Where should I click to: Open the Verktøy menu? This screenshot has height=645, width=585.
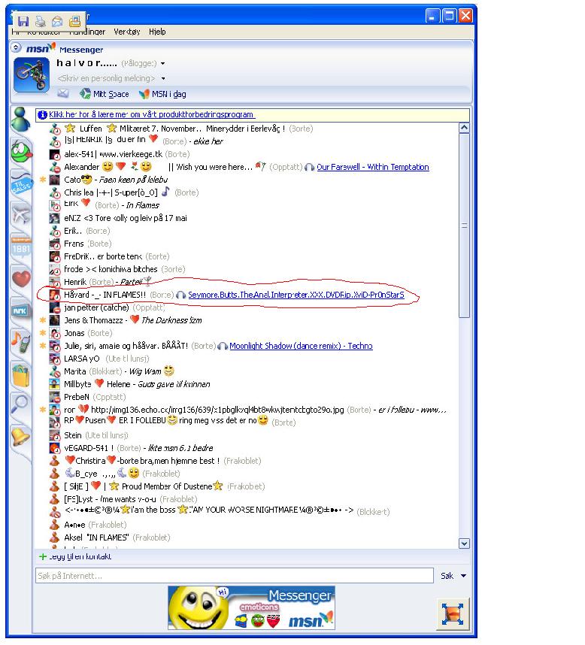point(127,32)
